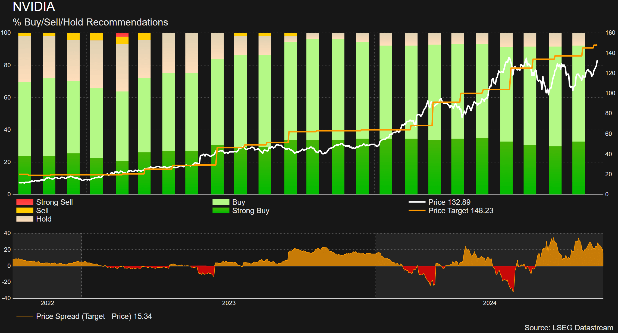This screenshot has height=333, width=618.
Task: Click the orange Price Target legend marker
Action: click(417, 210)
